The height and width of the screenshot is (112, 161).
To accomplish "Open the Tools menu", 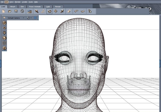I will click(31, 2).
